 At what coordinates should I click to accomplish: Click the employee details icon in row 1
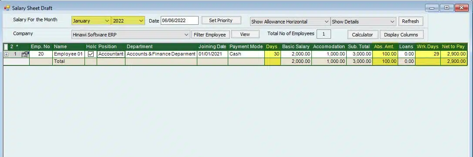coord(25,54)
